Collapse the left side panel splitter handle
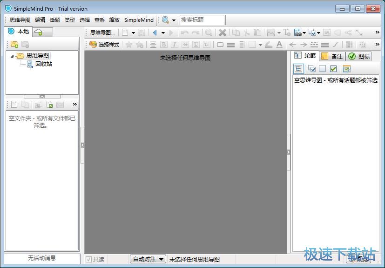This screenshot has width=385, height=268. click(82, 145)
